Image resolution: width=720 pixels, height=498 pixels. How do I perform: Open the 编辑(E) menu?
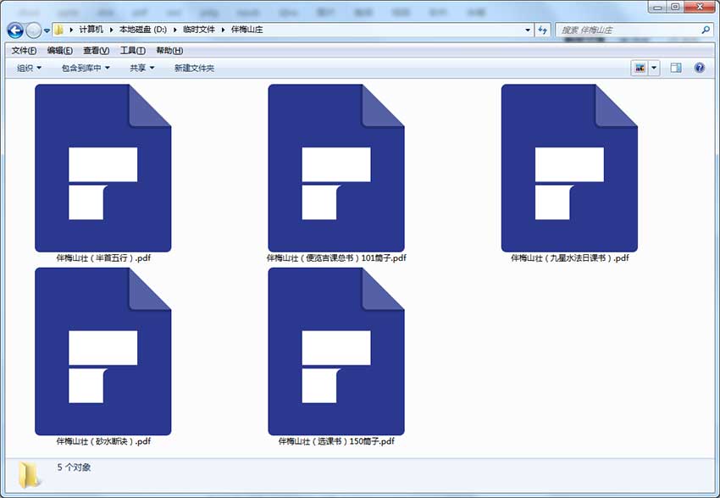pos(59,51)
